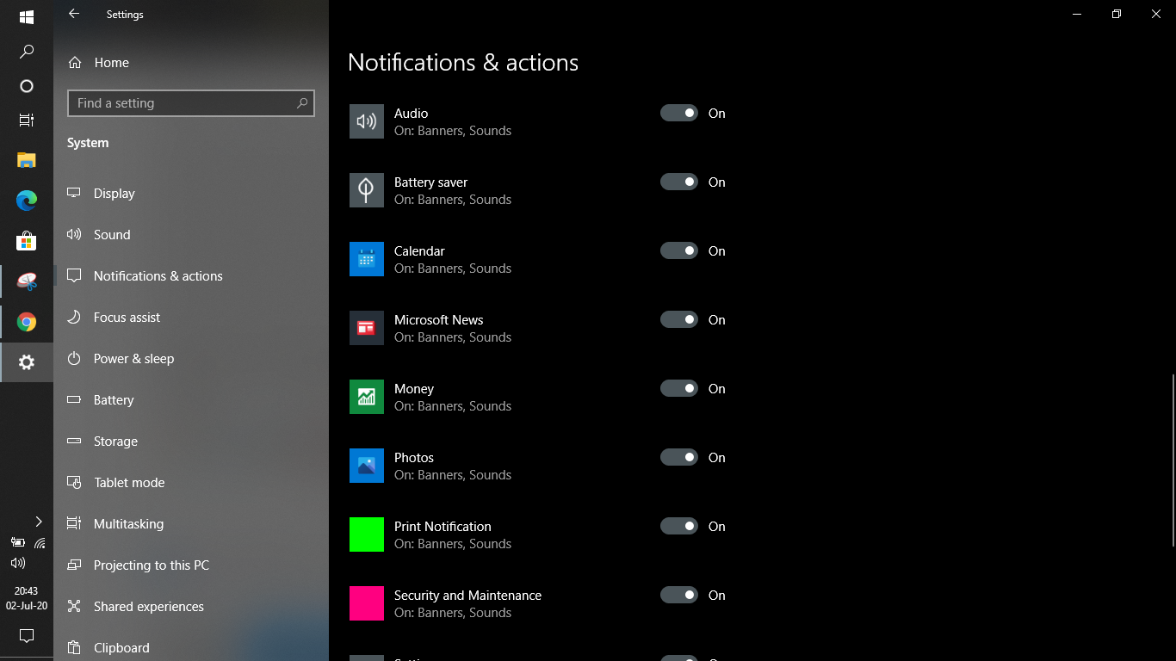Open Sound settings in sidebar

click(191, 235)
